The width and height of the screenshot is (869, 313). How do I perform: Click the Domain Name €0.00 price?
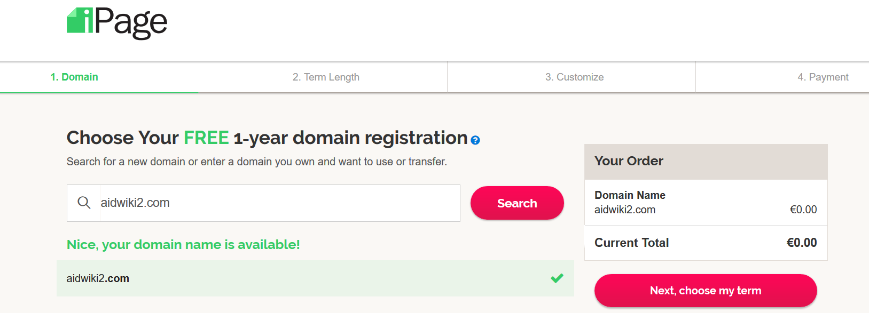[x=803, y=210]
